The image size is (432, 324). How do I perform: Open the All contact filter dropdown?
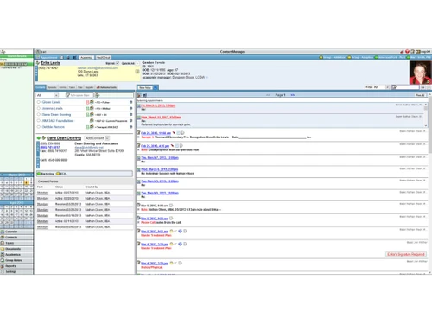[x=48, y=95]
